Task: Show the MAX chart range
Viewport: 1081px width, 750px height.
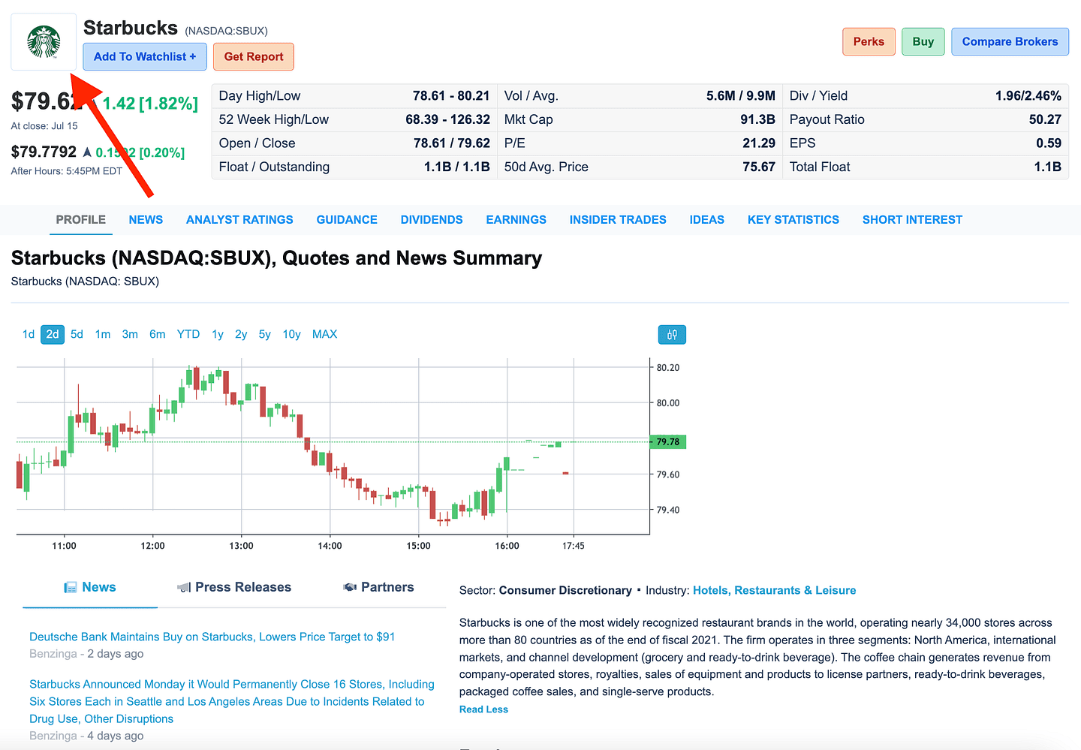Action: click(x=325, y=334)
